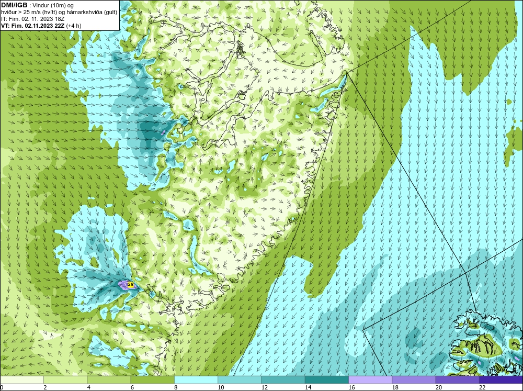Click the '20' scale label
Screen dimensions: 523x391
click(x=439, y=387)
